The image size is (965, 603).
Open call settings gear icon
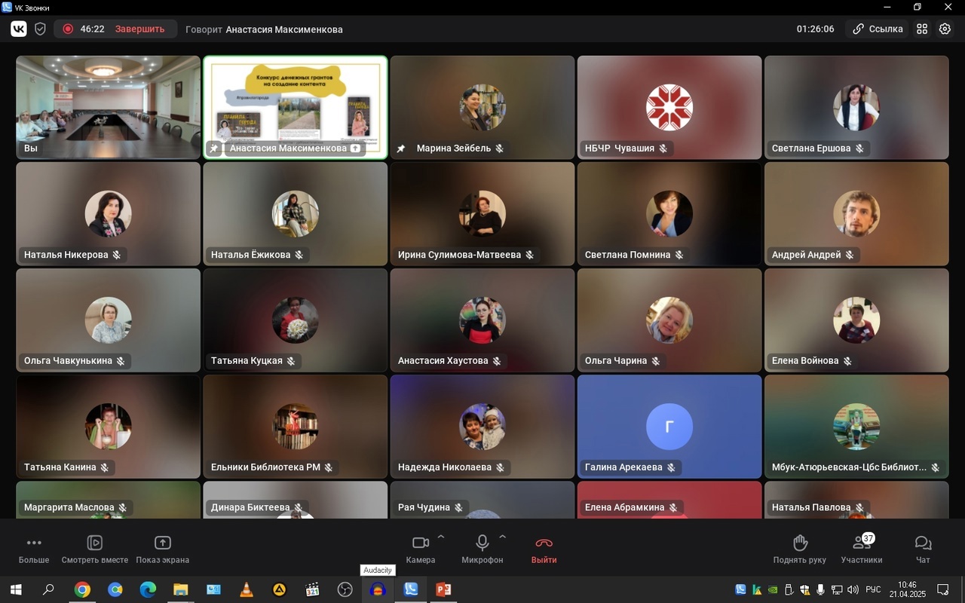pos(945,29)
